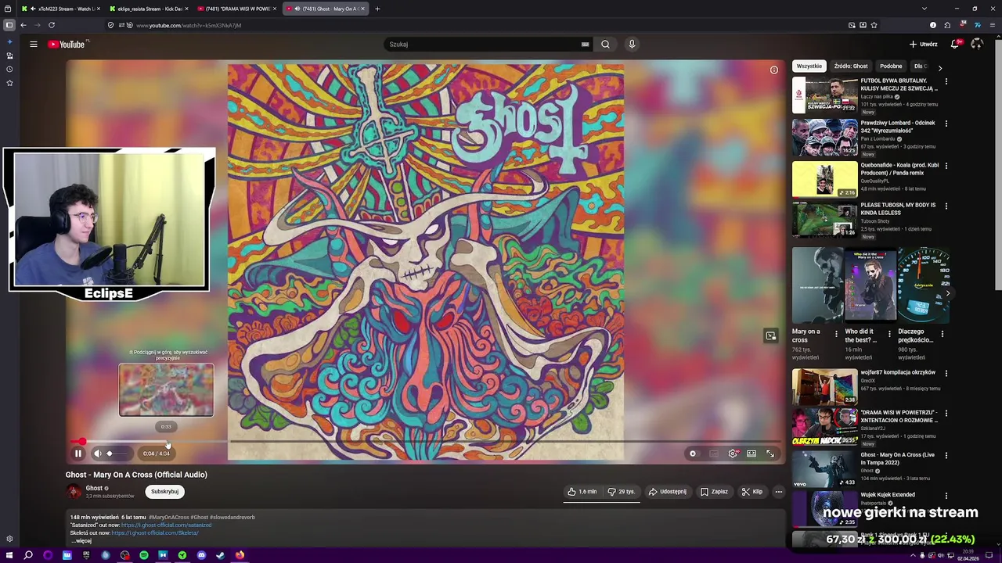The height and width of the screenshot is (563, 1002).
Task: Open the account avatar menu
Action: (x=977, y=45)
